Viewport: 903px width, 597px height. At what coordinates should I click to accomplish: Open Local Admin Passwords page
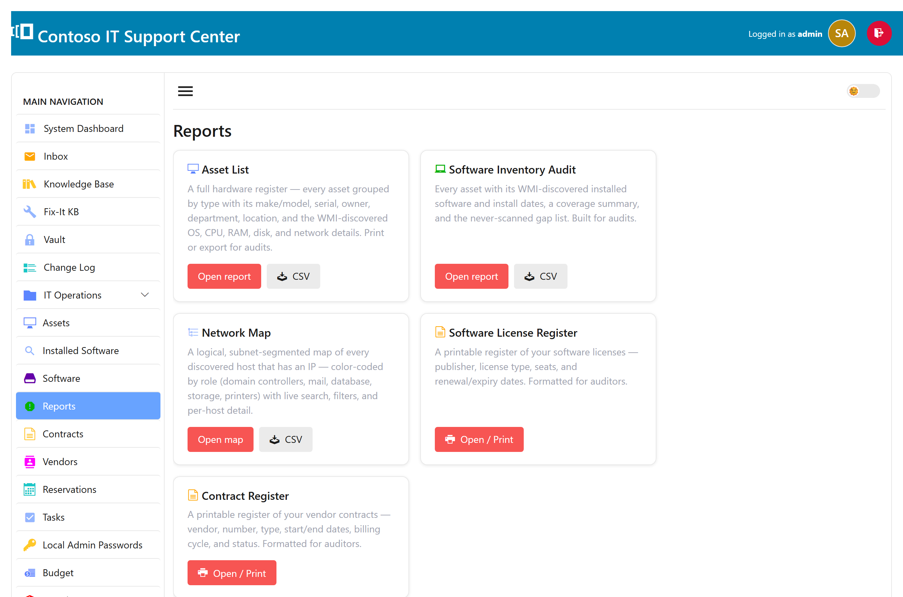88,545
